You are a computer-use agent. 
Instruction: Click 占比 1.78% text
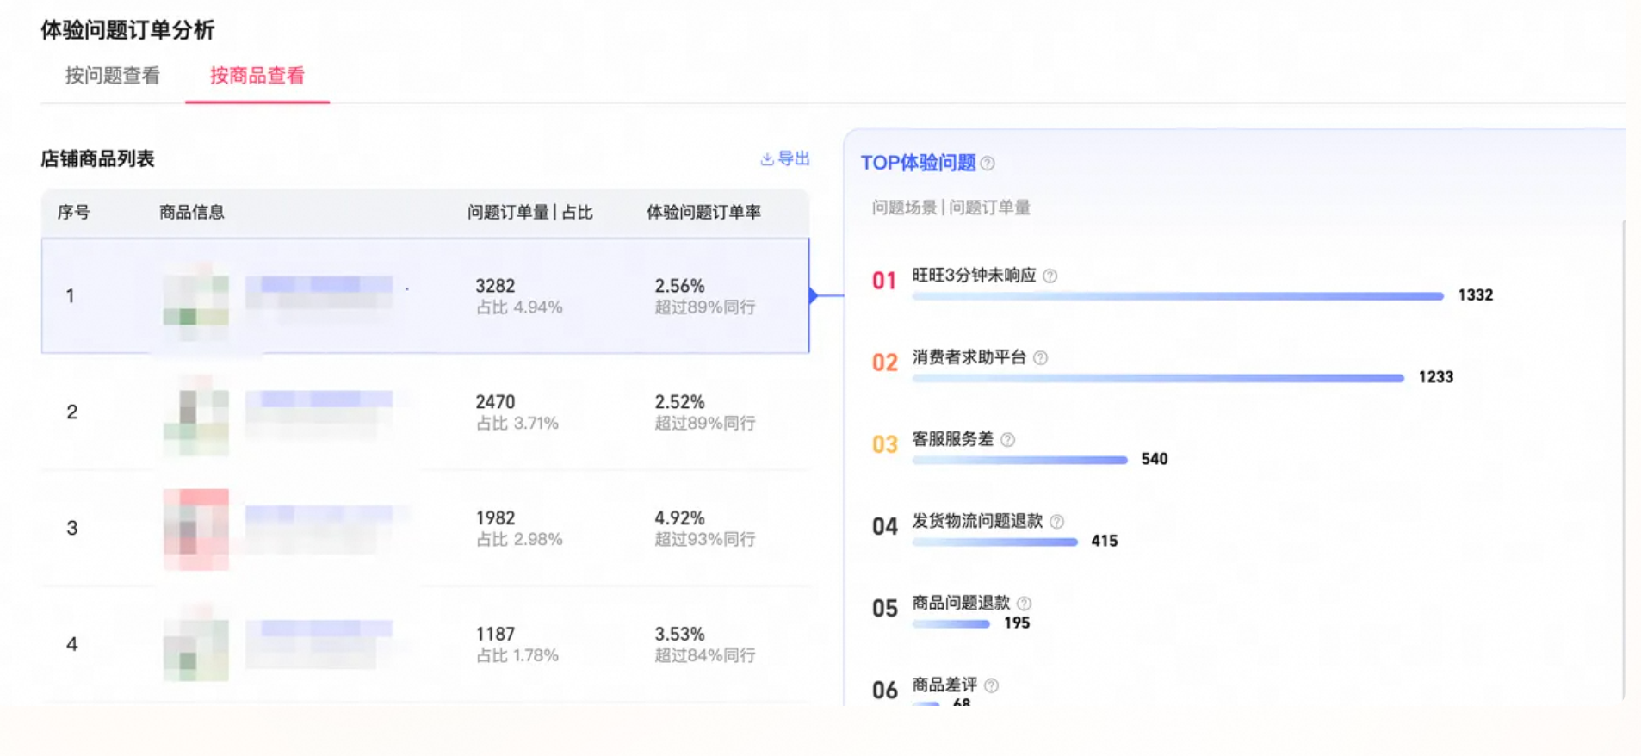[517, 656]
